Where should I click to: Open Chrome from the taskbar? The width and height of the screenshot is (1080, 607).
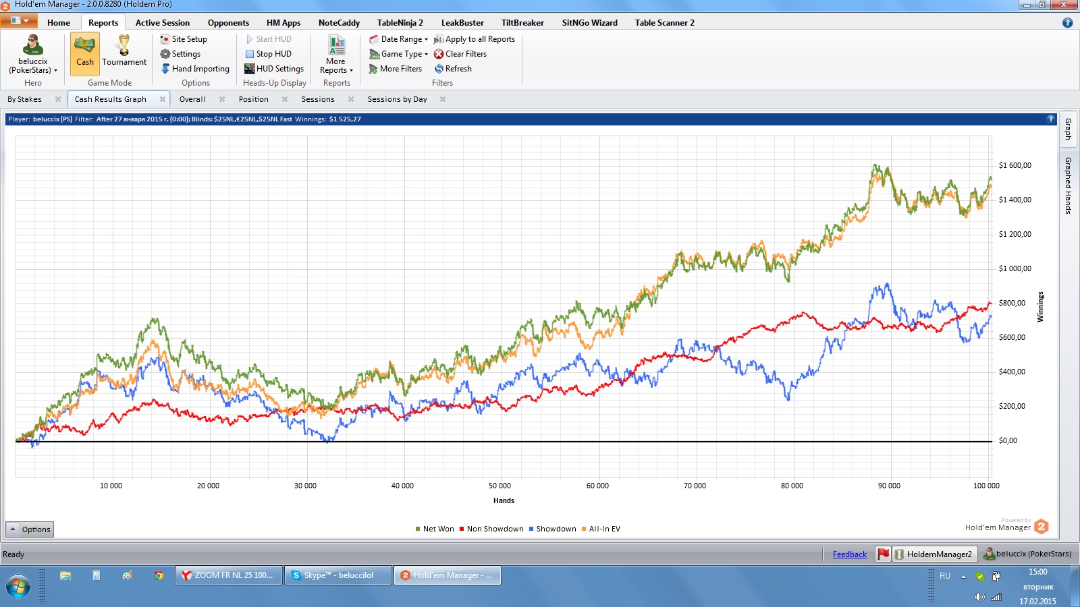(159, 575)
